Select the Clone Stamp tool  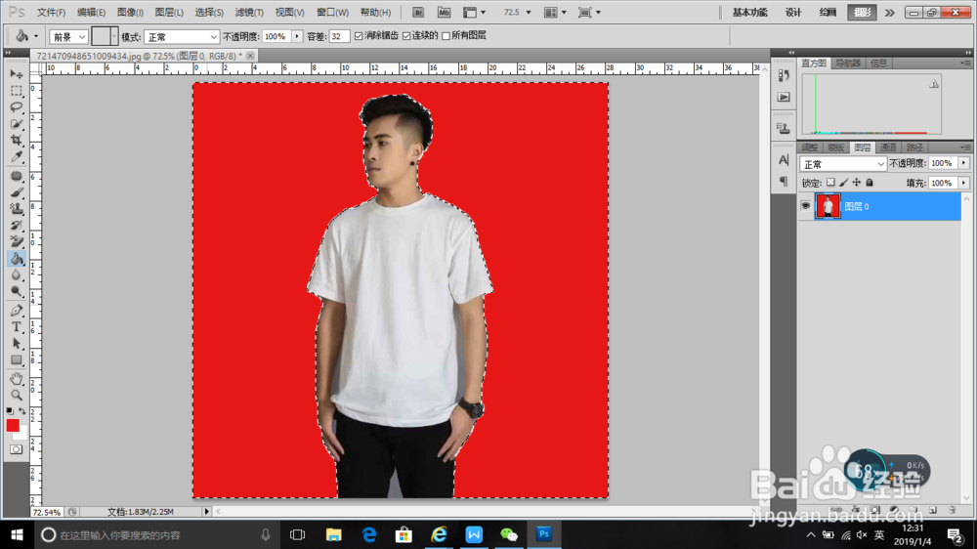pyautogui.click(x=17, y=209)
